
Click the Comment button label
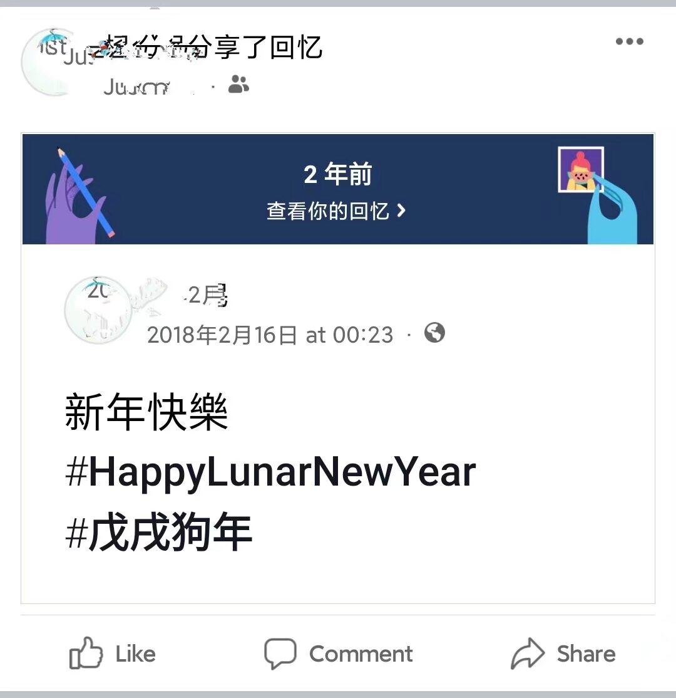(361, 654)
